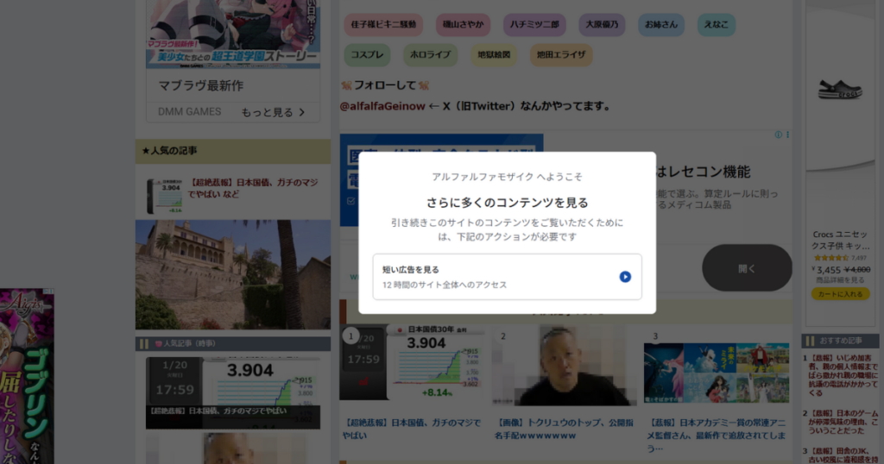
Task: Choose the えなこ tag
Action: 716,24
